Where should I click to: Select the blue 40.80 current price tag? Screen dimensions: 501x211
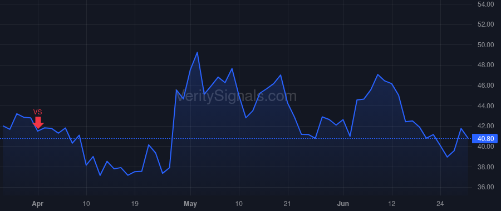click(485, 139)
